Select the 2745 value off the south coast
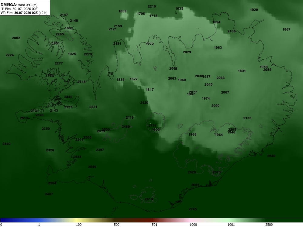The height and width of the screenshot is (227, 303). coord(193,209)
